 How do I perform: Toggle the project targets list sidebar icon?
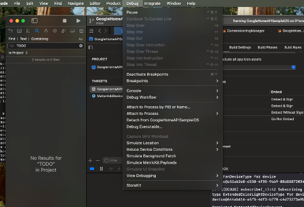tap(90, 47)
